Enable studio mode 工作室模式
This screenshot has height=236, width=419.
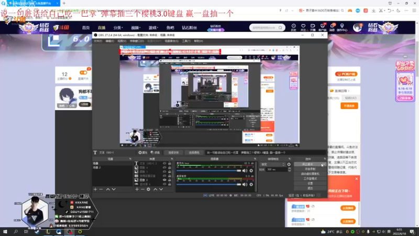tap(310, 178)
